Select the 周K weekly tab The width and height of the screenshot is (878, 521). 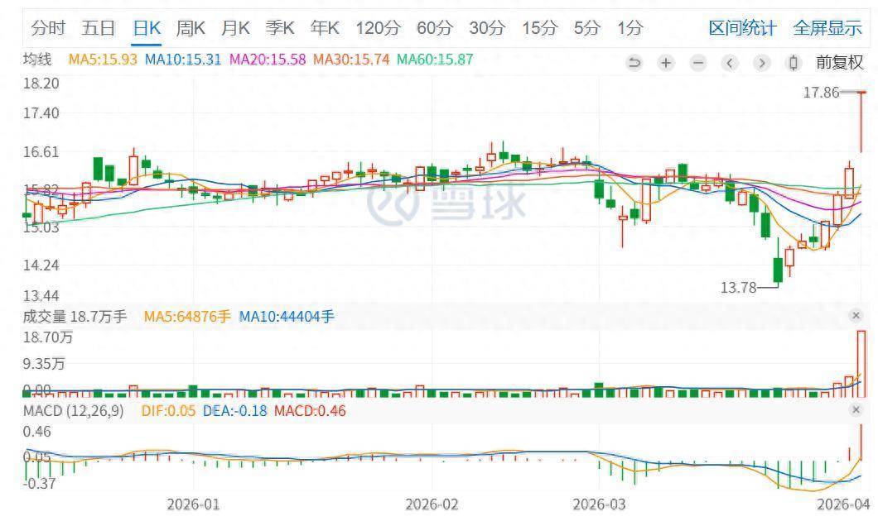pos(191,28)
